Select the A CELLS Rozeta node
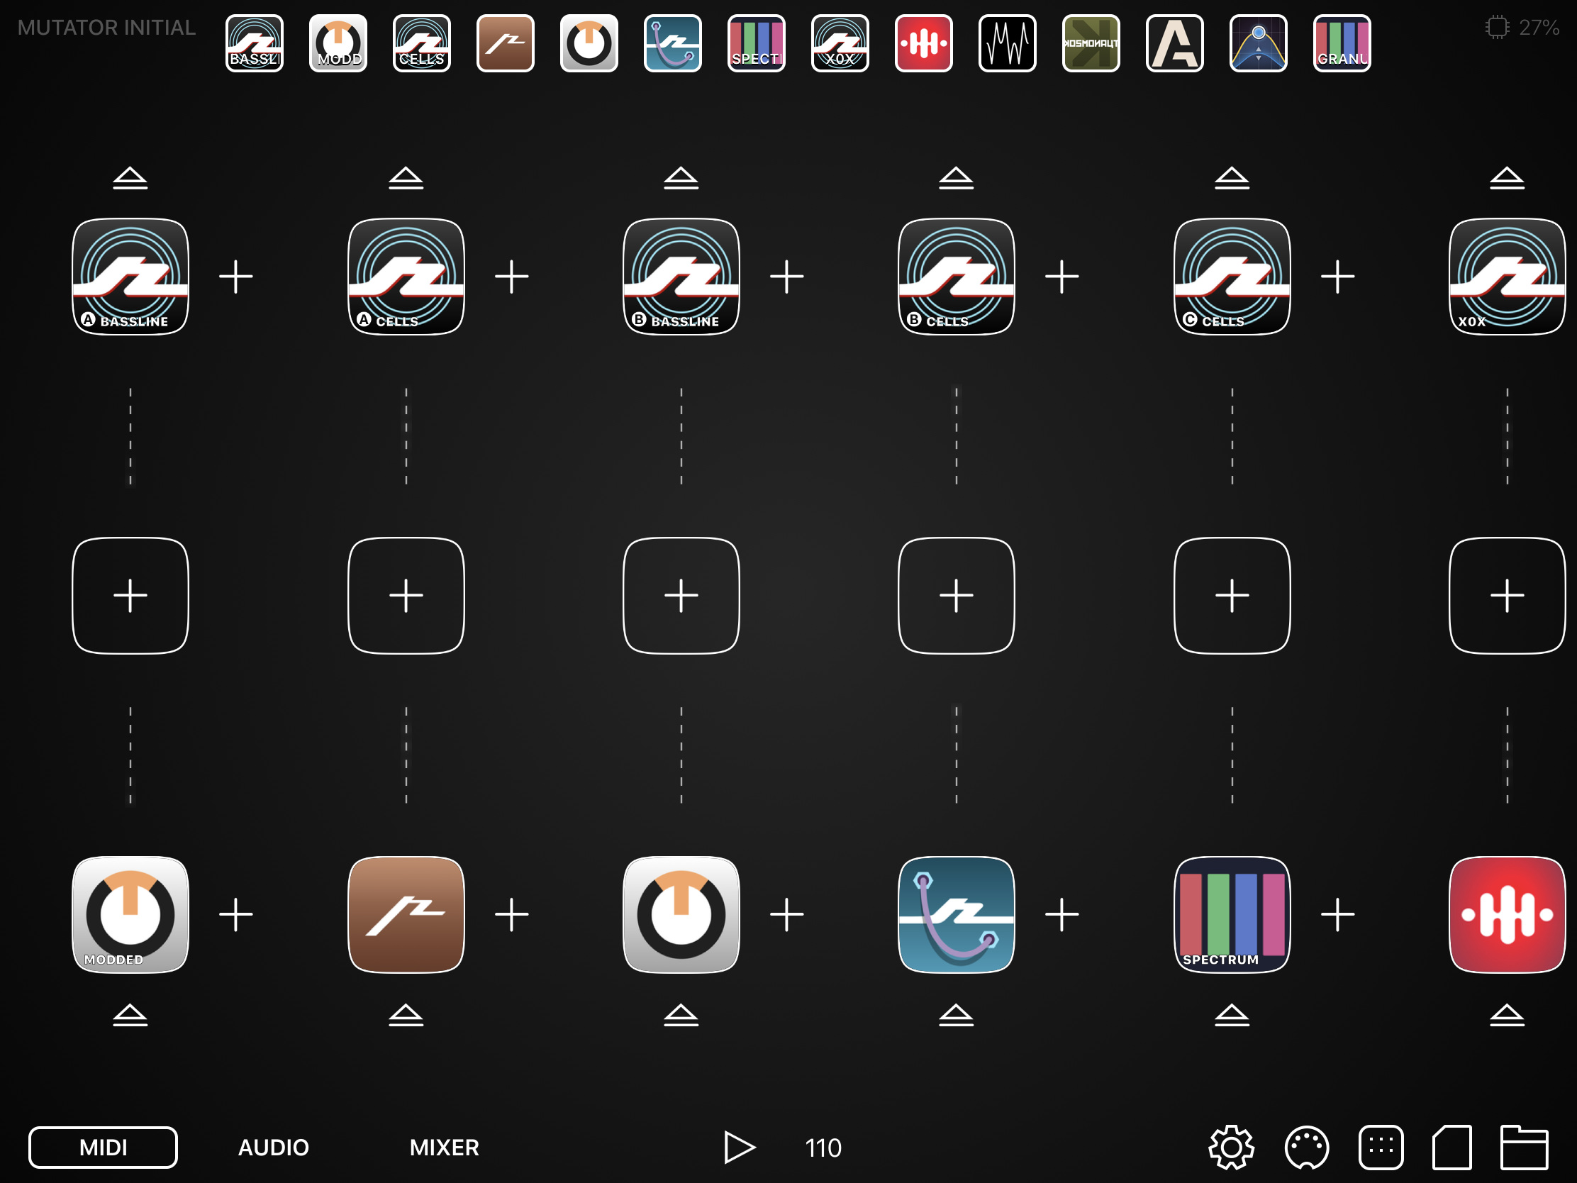1577x1183 pixels. tap(406, 277)
